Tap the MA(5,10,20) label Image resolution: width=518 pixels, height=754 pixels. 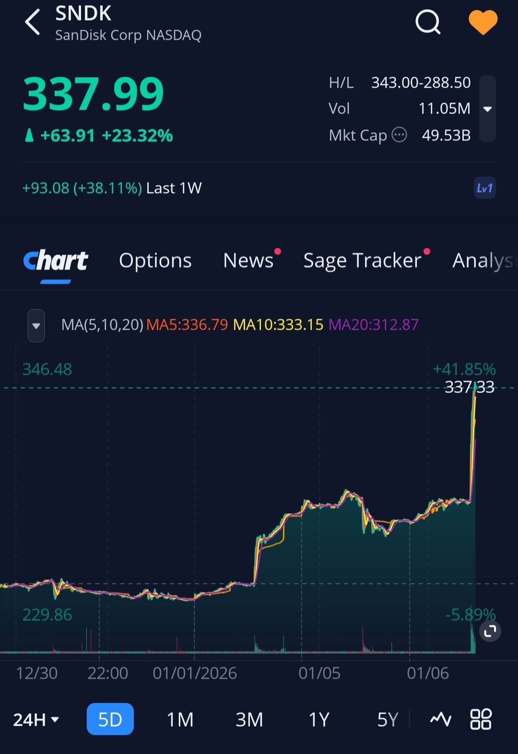102,325
